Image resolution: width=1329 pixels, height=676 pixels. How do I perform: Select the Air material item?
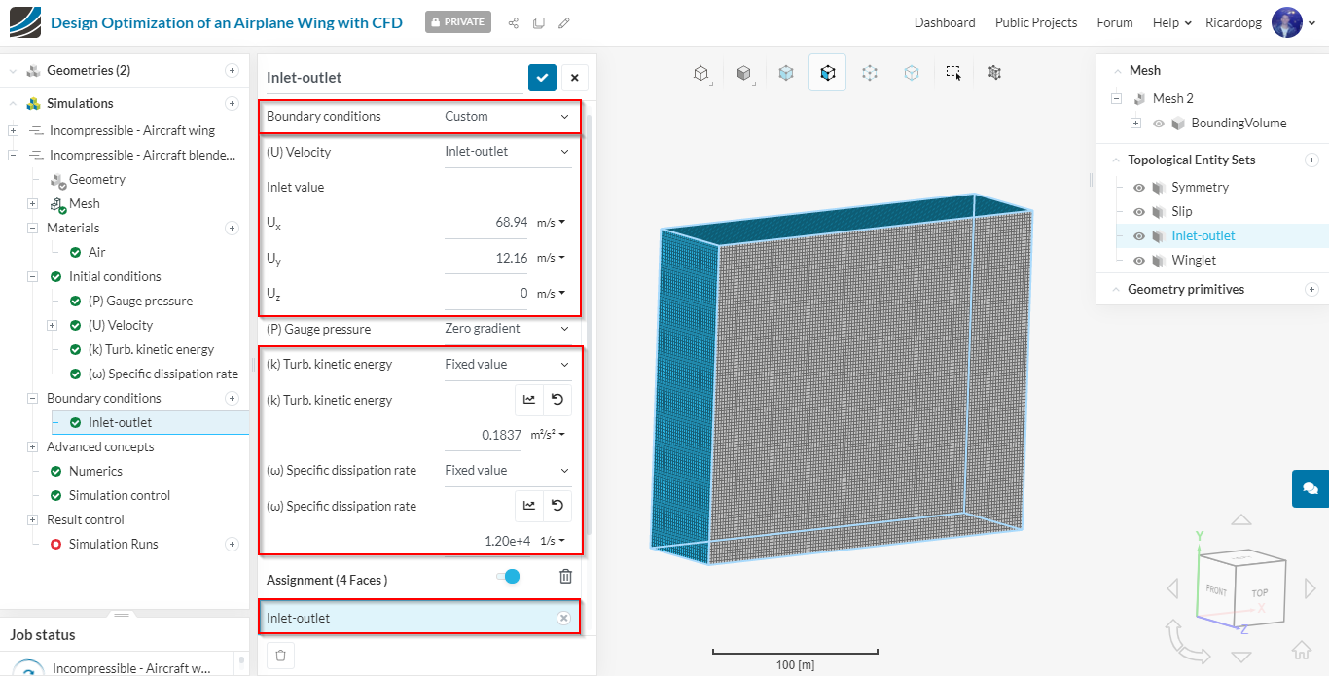click(x=97, y=252)
